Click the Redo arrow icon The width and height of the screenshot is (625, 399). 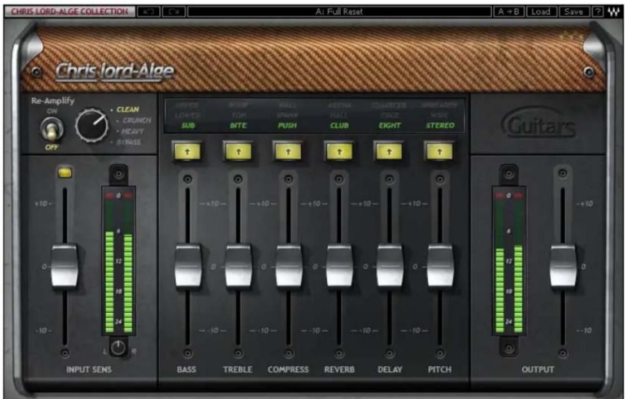point(174,11)
